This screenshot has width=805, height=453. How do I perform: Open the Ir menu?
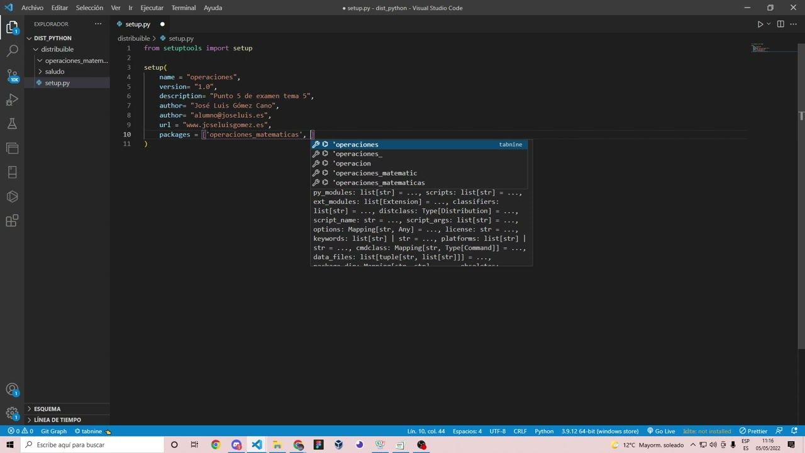130,8
